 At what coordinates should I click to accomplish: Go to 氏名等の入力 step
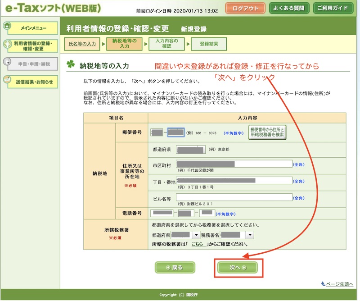[82, 44]
